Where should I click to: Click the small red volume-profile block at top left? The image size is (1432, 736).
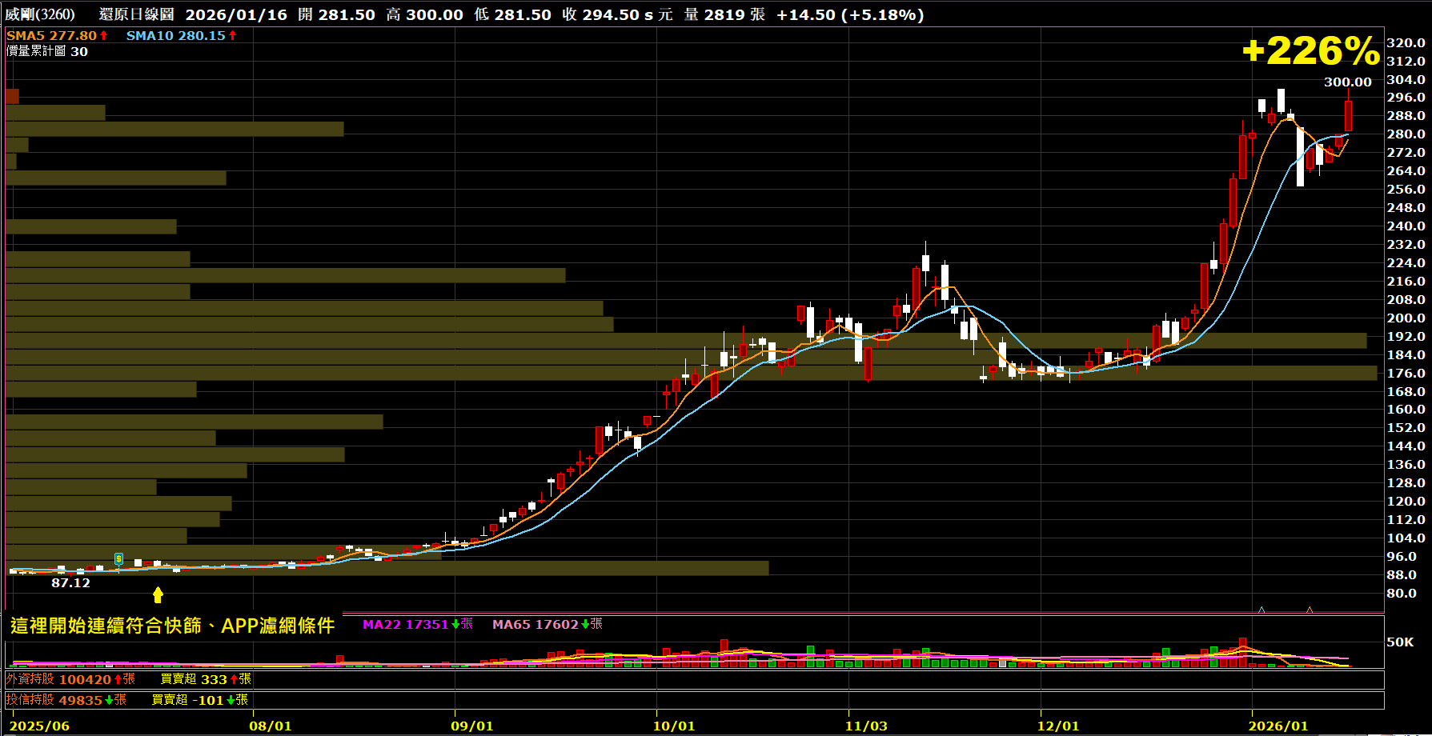(x=12, y=96)
